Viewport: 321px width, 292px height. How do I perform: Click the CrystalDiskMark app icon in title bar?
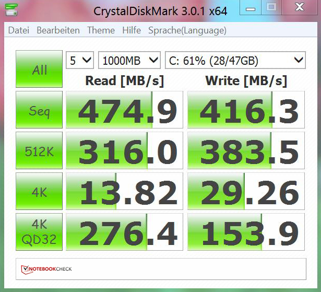11,9
